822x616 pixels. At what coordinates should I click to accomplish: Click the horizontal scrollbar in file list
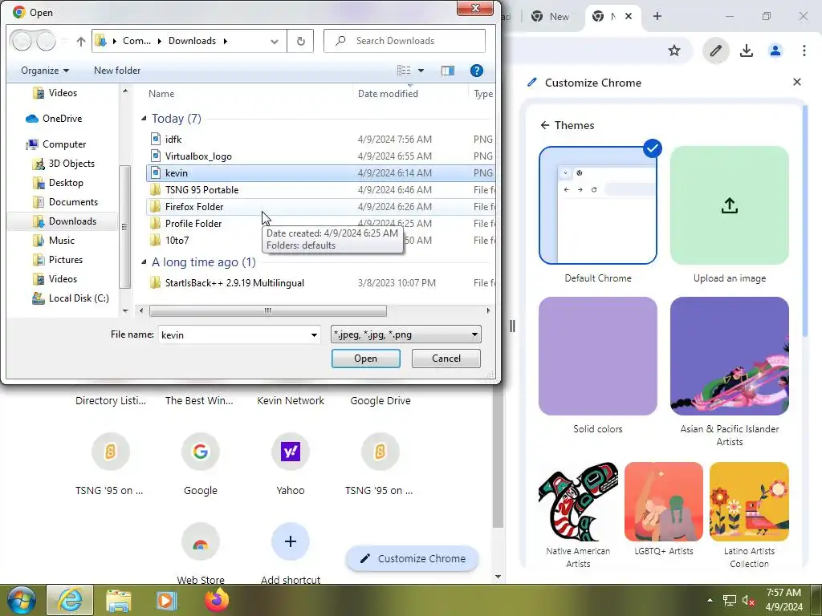[x=268, y=310]
